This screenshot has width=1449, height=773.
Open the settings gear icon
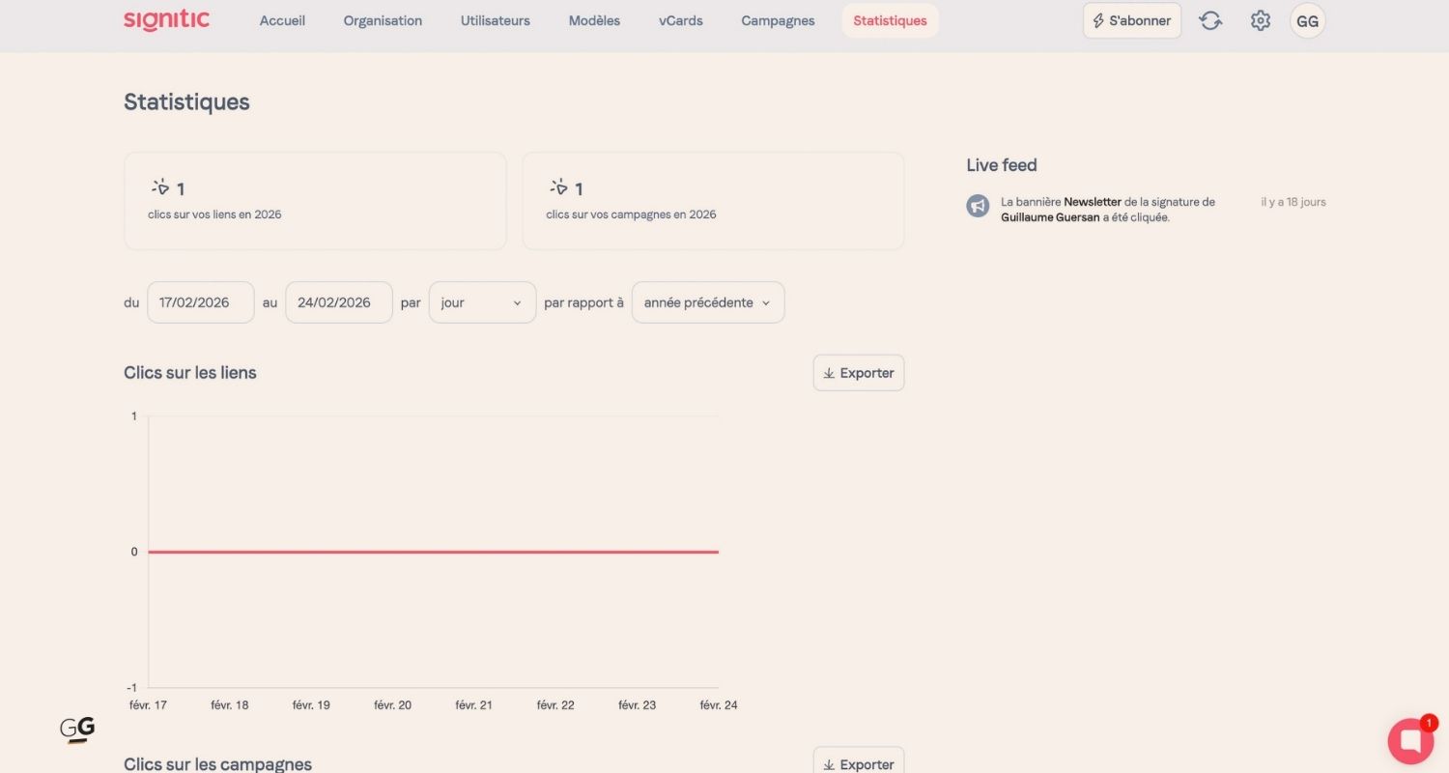[x=1260, y=20]
